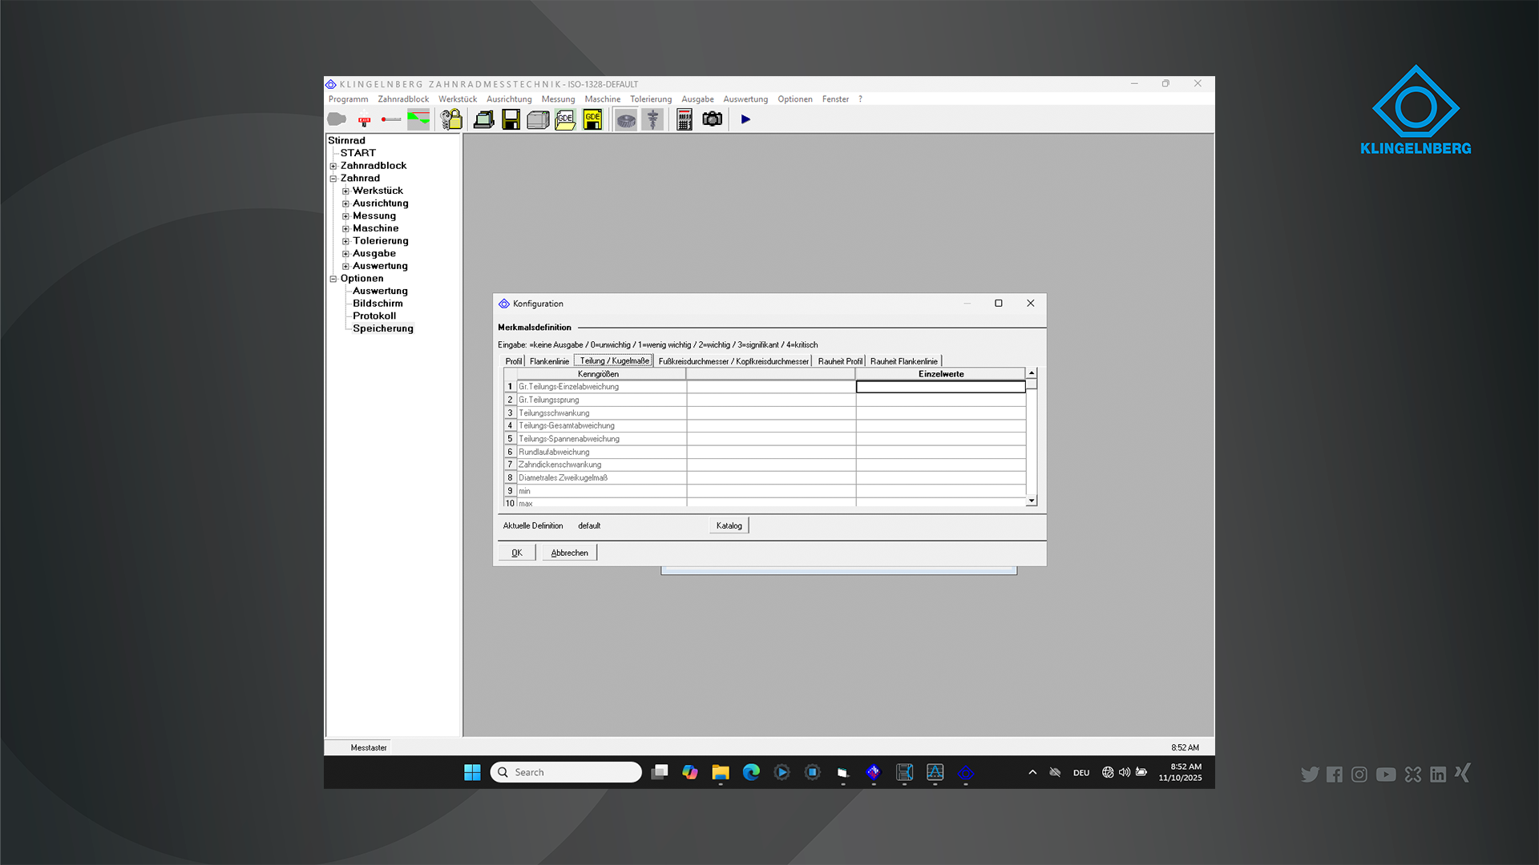Screen dimensions: 1539x865
Task: Click the floppy disk save icon
Action: pos(511,119)
